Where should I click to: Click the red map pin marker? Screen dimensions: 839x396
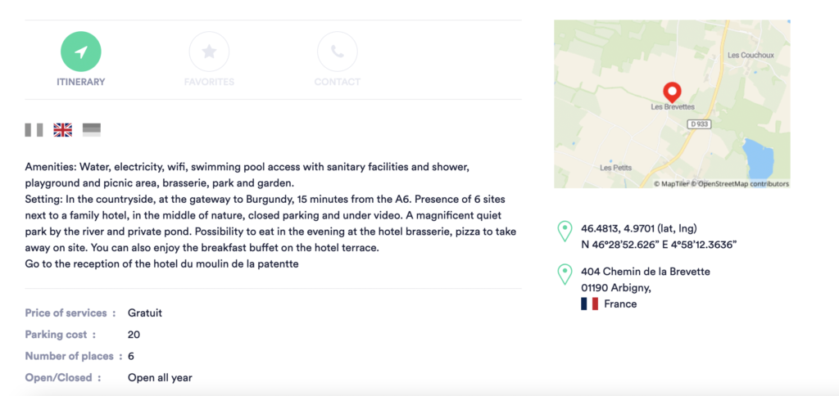(x=672, y=91)
